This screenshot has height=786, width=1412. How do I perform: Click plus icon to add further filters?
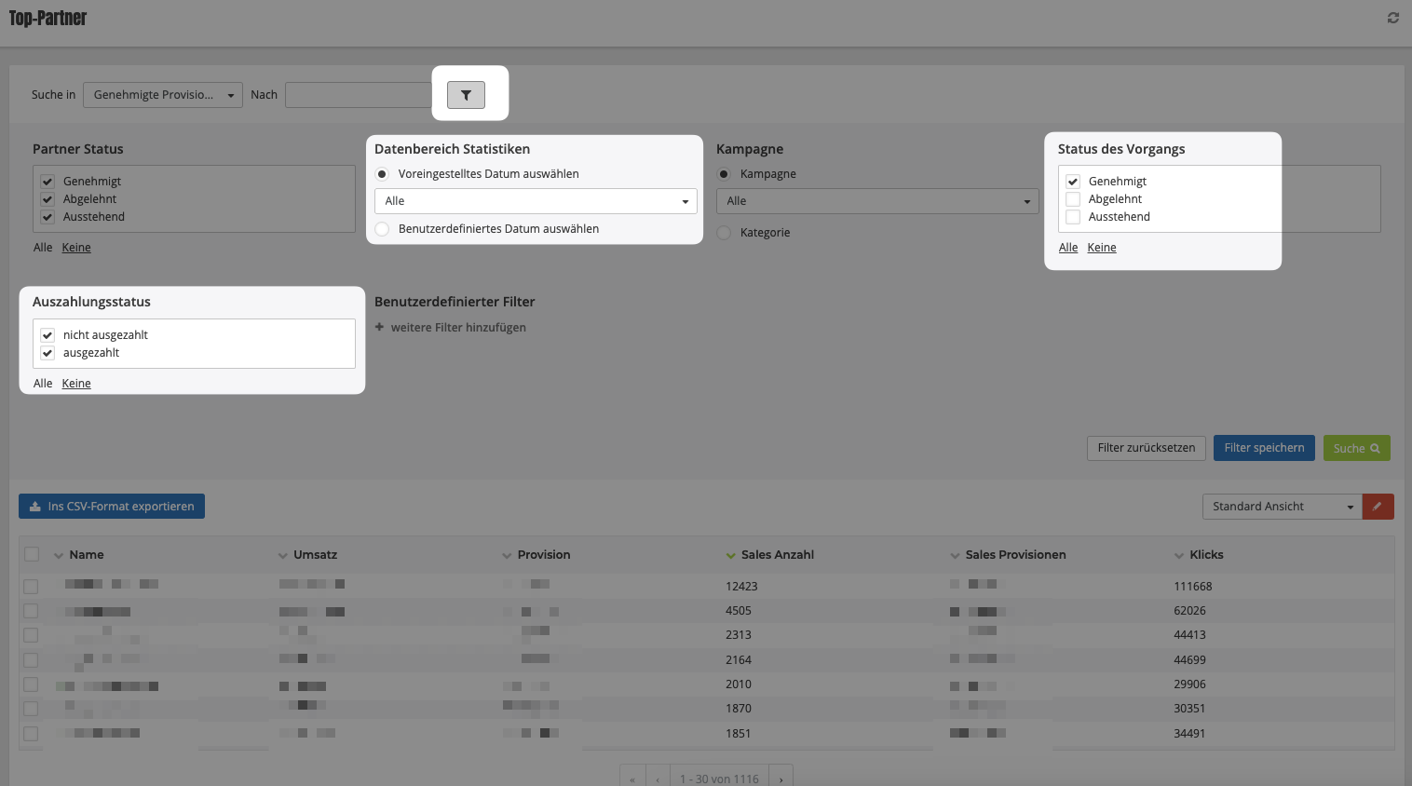(x=379, y=327)
